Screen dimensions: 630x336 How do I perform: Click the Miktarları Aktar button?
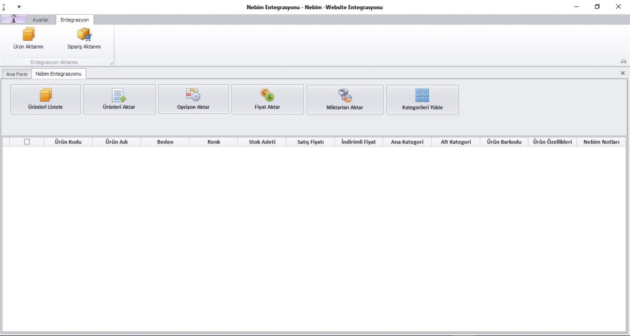click(x=345, y=100)
